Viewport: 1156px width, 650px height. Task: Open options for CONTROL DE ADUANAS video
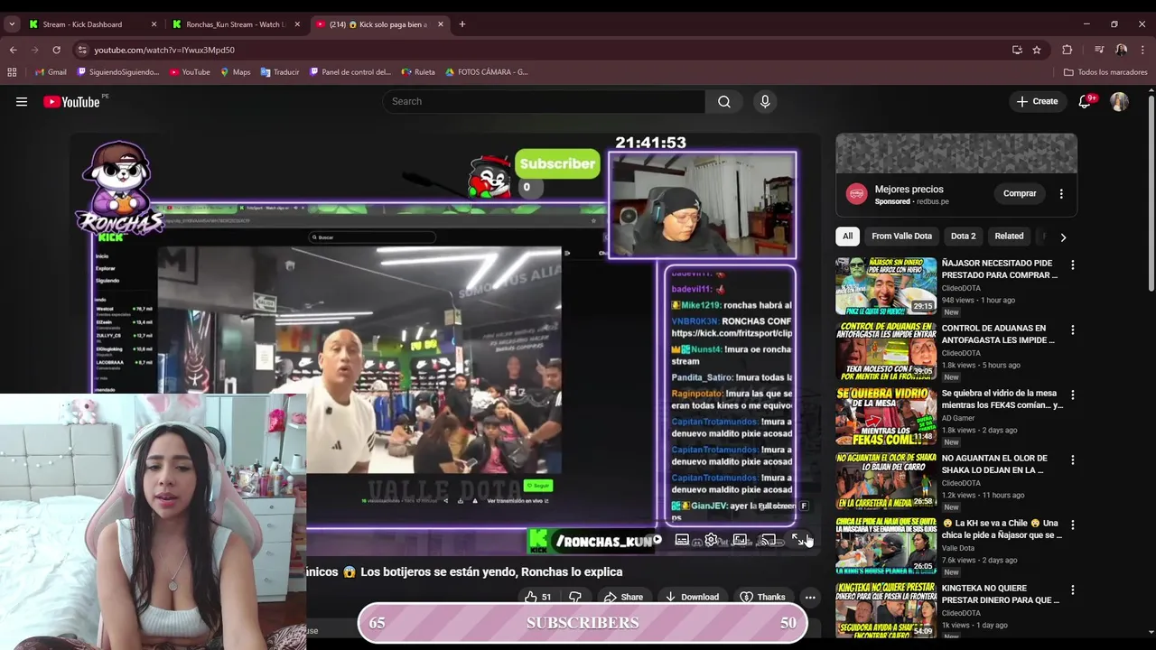pyautogui.click(x=1072, y=330)
